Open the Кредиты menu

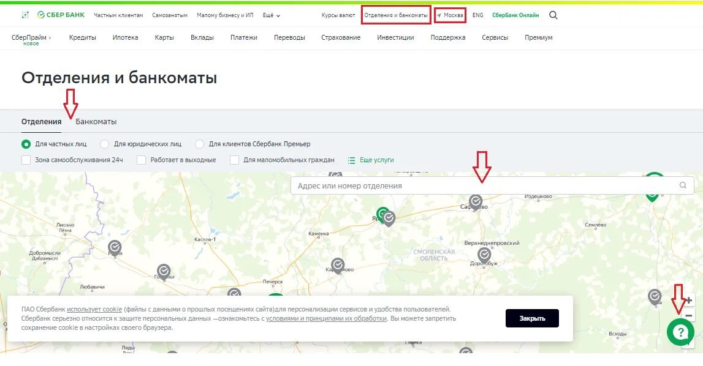click(83, 37)
